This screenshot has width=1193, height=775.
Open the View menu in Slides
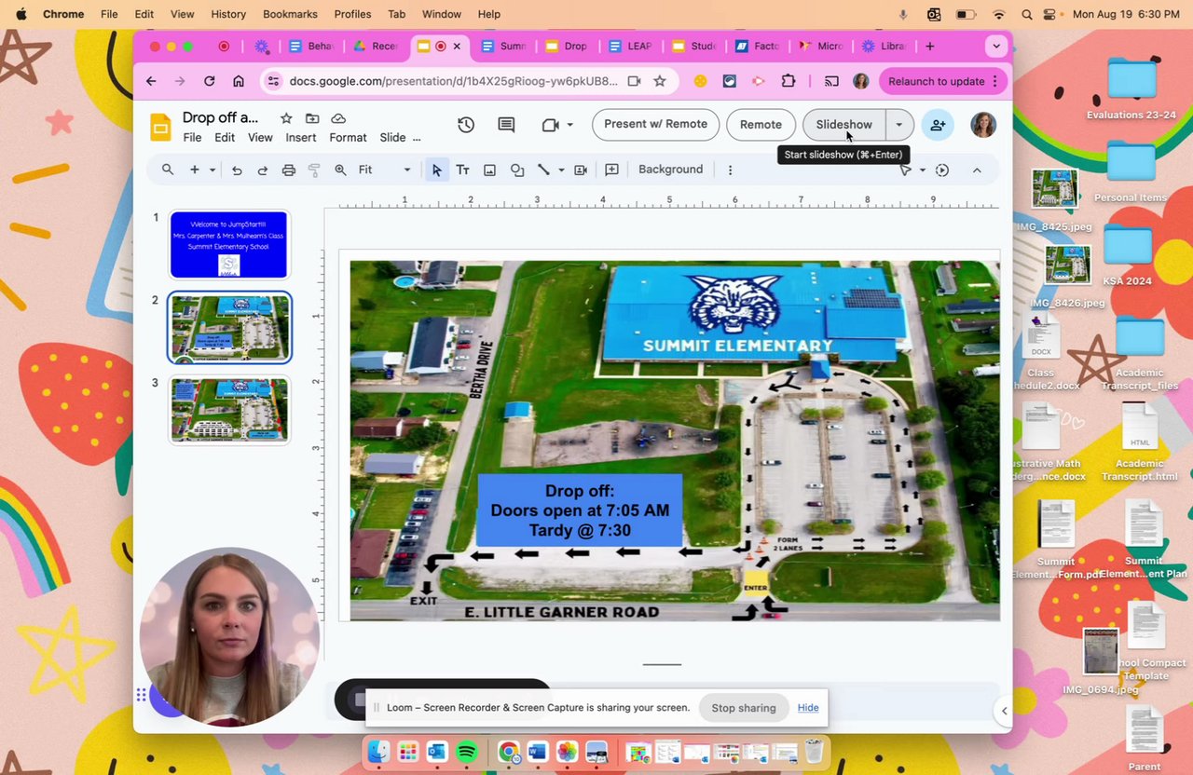pos(260,138)
